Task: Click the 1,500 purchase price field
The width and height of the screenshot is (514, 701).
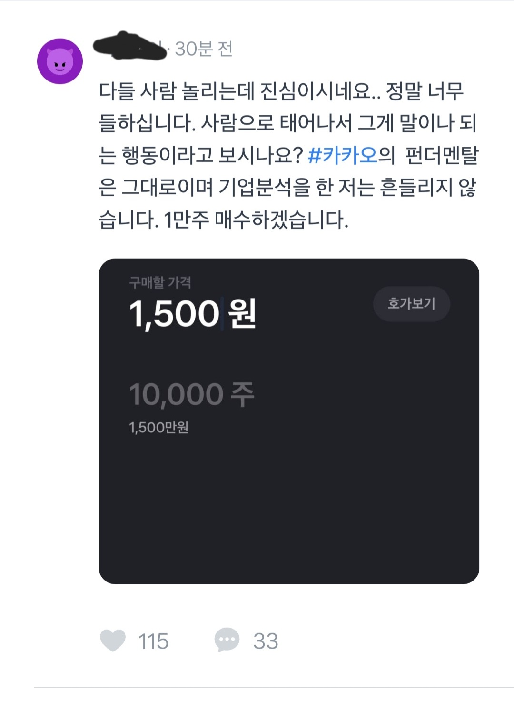Action: [x=174, y=314]
